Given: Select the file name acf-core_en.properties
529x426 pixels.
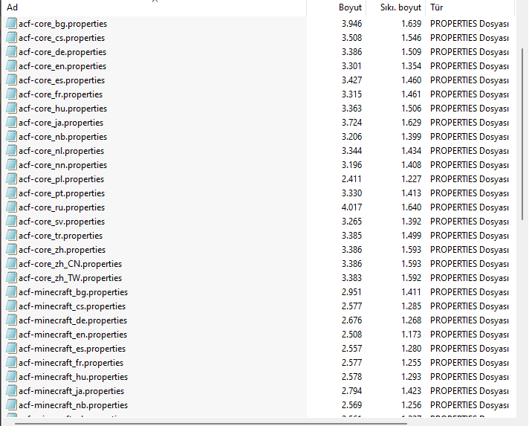Looking at the screenshot, I should coord(62,66).
